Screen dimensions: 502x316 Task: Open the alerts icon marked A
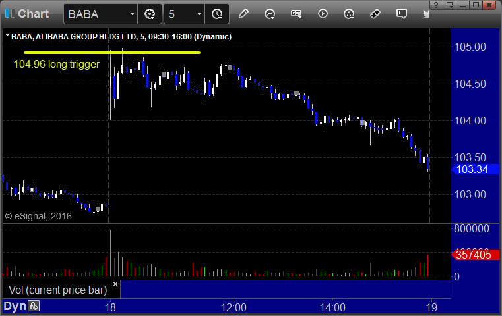click(349, 14)
